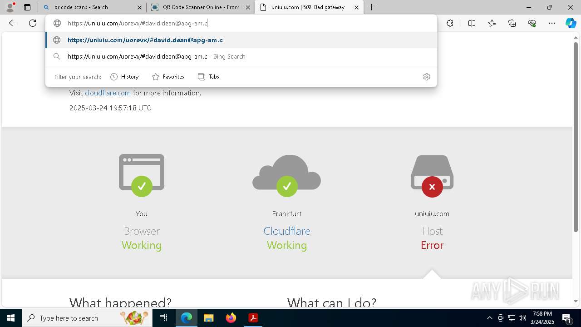Switch to 'qr code scans - Search' tab
The image size is (581, 327).
pyautogui.click(x=92, y=7)
